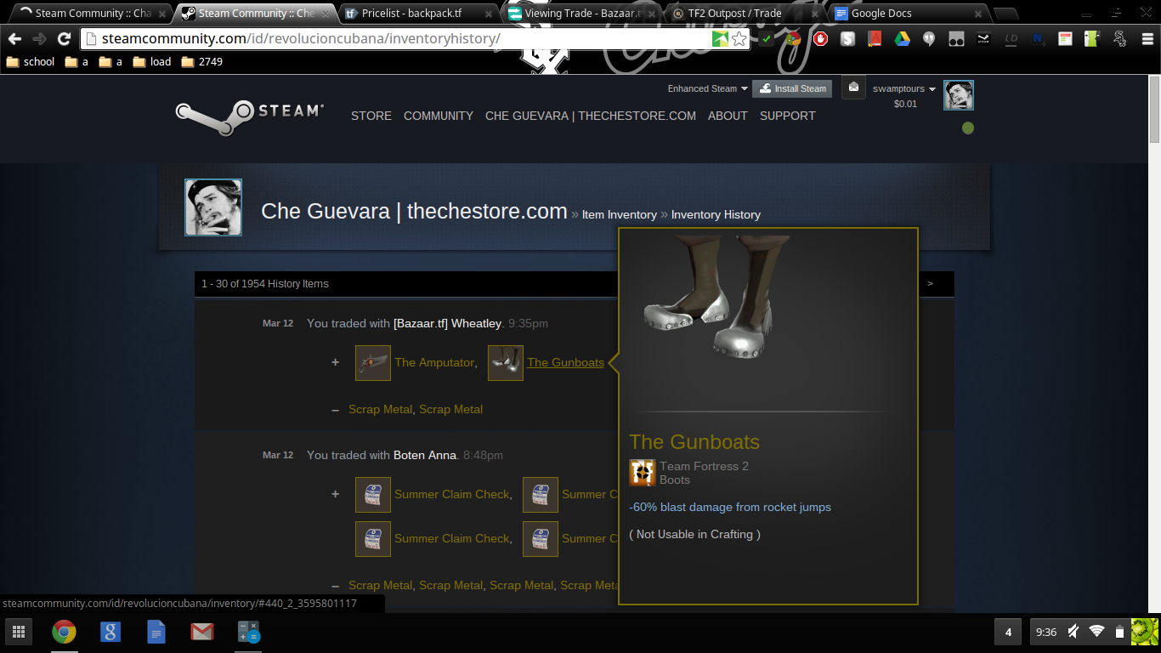Click the Item Inventory breadcrumb link
The width and height of the screenshot is (1161, 653).
(619, 215)
